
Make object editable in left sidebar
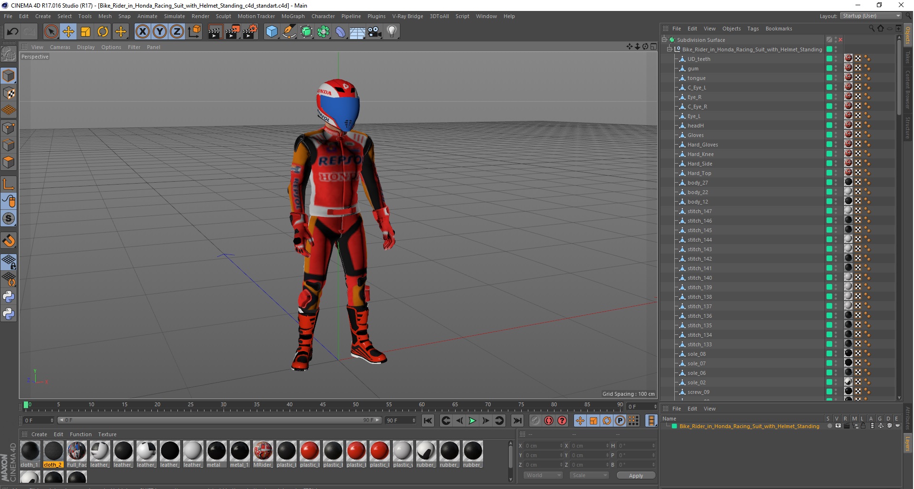point(9,54)
